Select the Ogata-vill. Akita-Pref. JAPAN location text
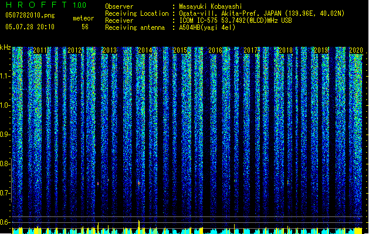The image size is (369, 234). coord(262,13)
